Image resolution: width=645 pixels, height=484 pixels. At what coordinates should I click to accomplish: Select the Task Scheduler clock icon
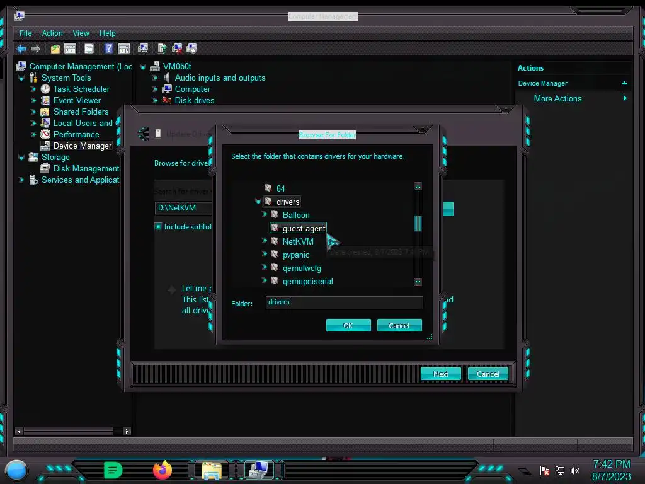[45, 89]
